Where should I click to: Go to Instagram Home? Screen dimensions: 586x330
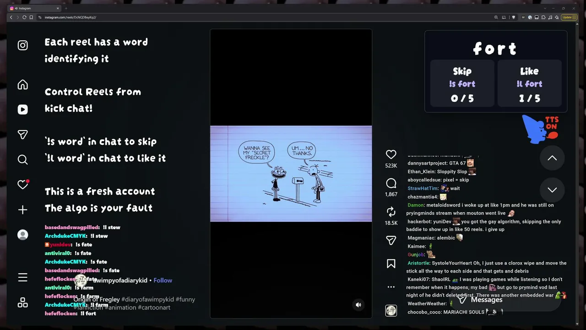[22, 85]
